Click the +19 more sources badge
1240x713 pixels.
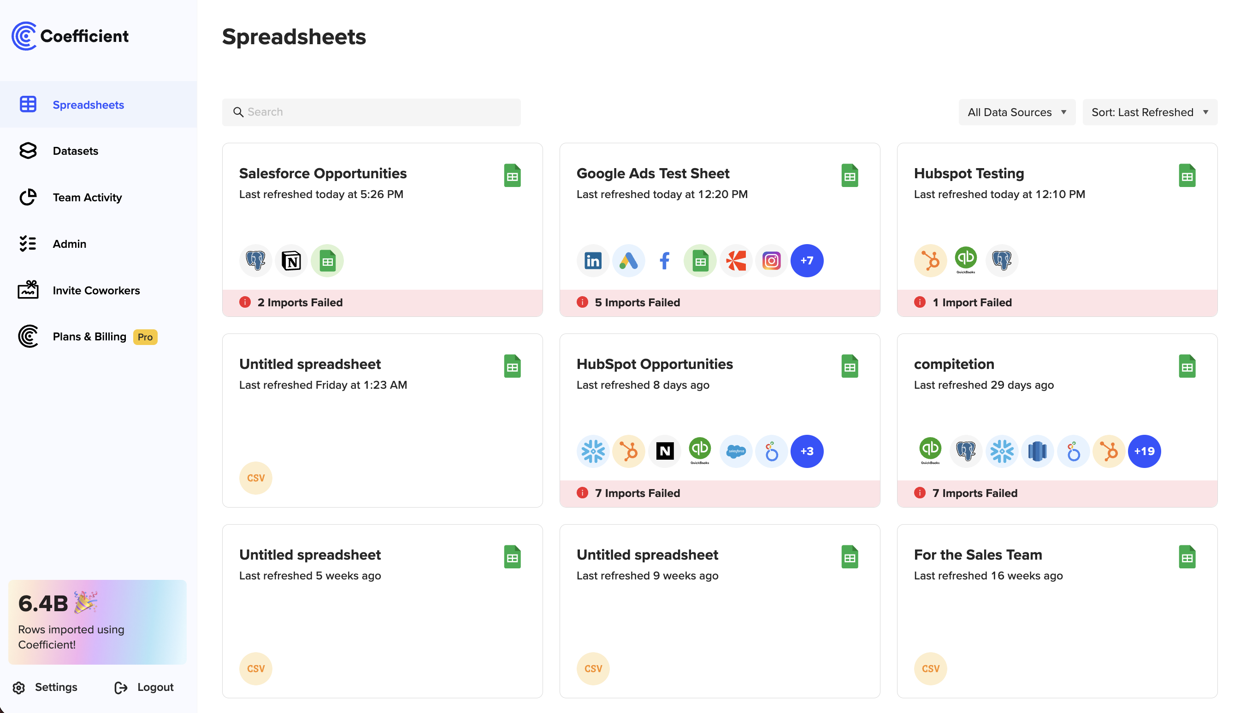tap(1144, 451)
